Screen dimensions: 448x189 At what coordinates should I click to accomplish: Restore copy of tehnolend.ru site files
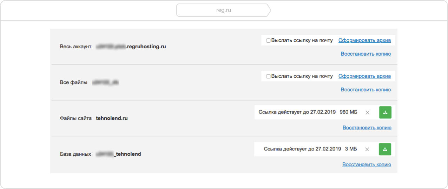(367, 128)
